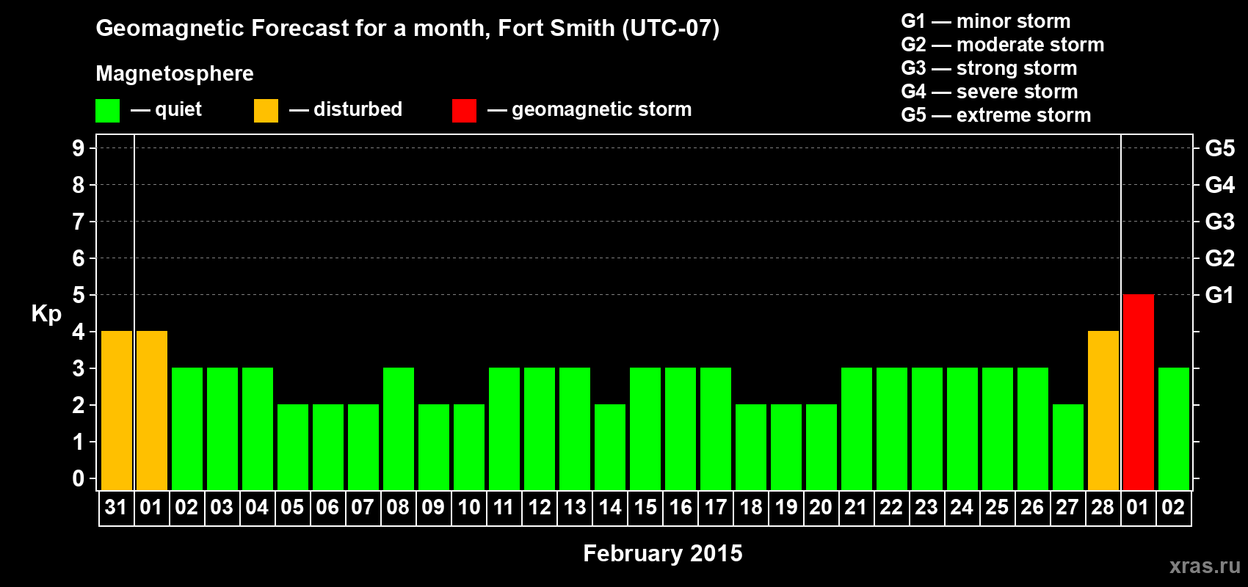Click the orange bar for February 01
This screenshot has height=587, width=1248.
(x=152, y=411)
